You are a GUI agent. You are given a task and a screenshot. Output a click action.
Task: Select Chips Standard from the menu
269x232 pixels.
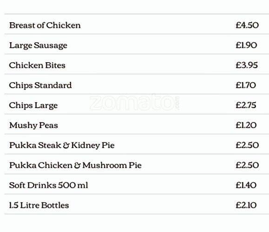point(40,85)
